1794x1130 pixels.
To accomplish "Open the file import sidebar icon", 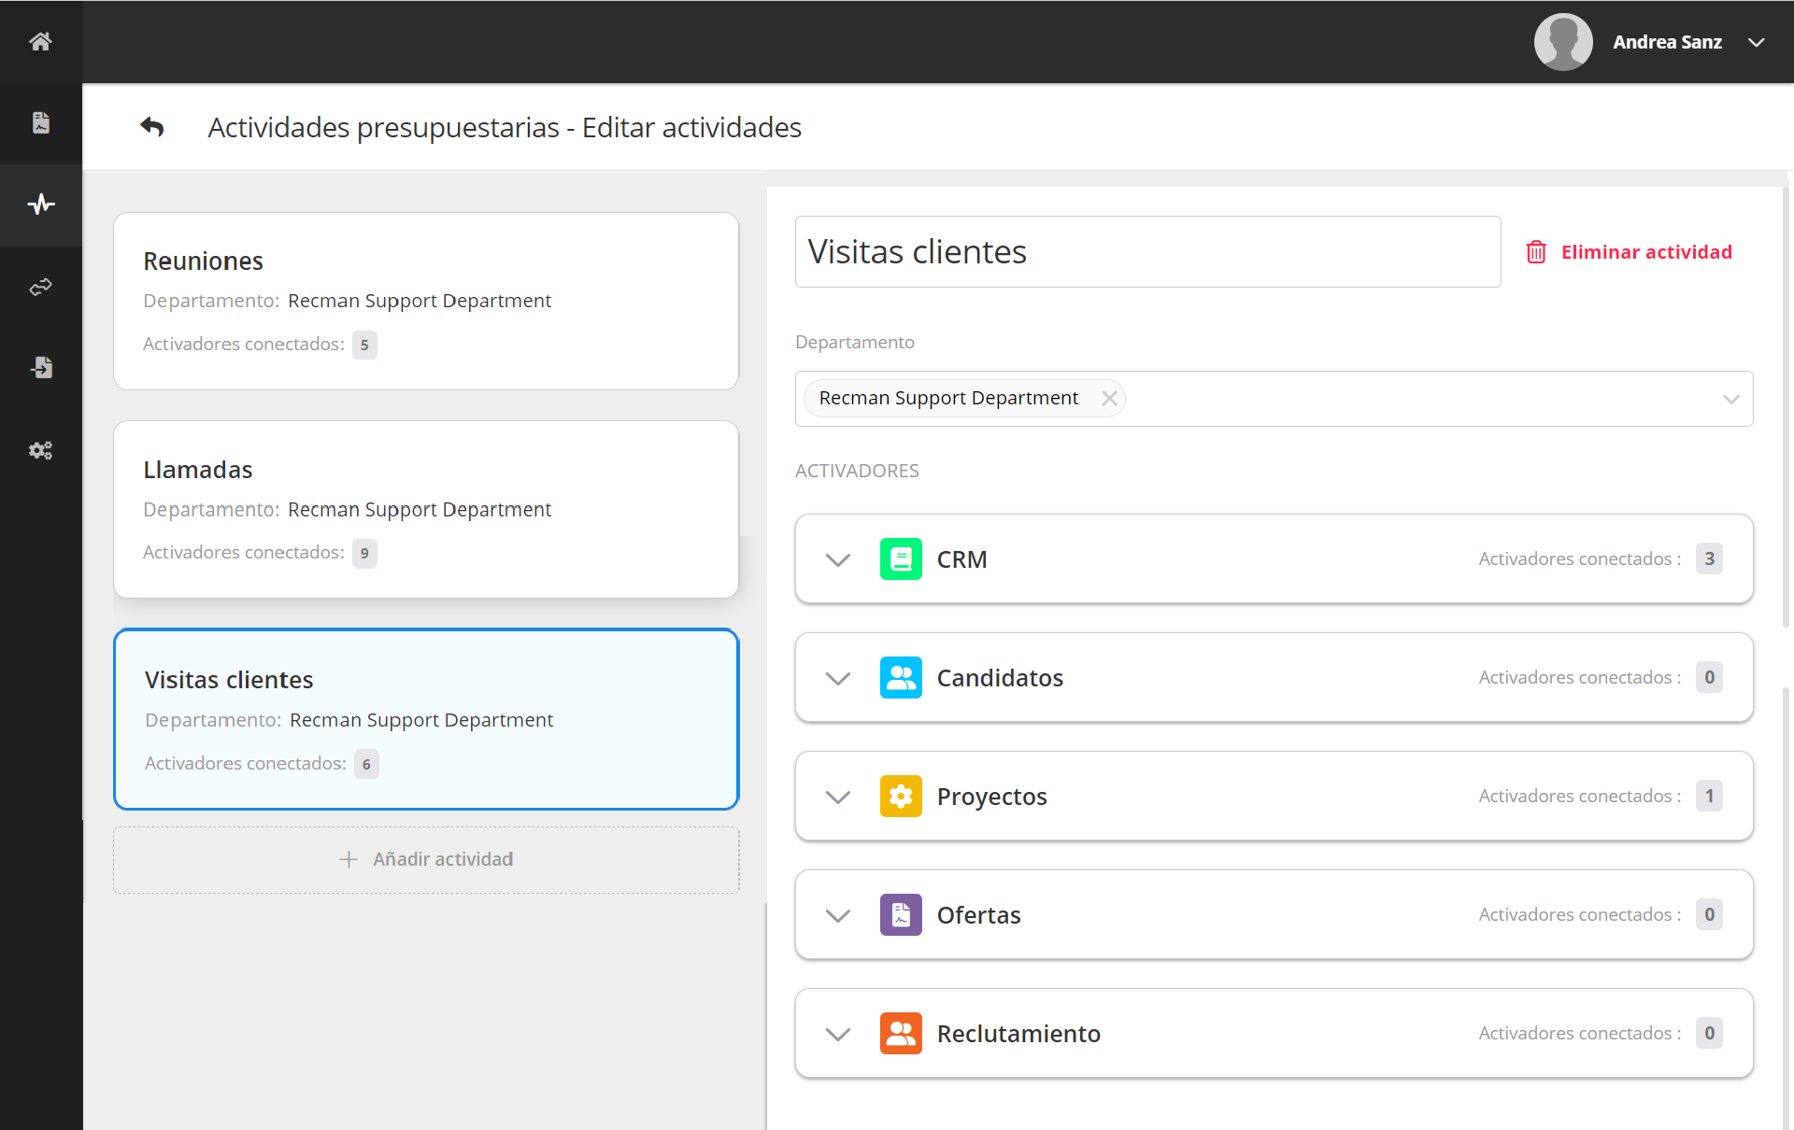I will [40, 368].
